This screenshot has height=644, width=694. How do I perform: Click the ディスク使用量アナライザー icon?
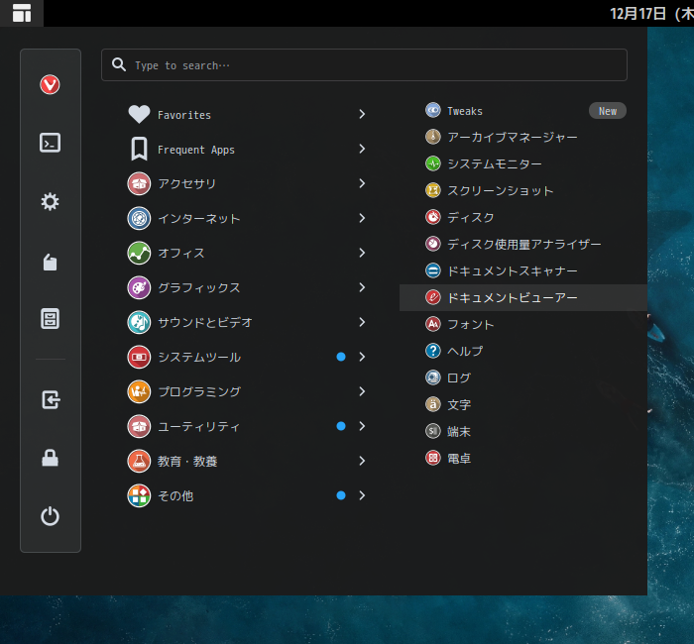click(x=433, y=244)
